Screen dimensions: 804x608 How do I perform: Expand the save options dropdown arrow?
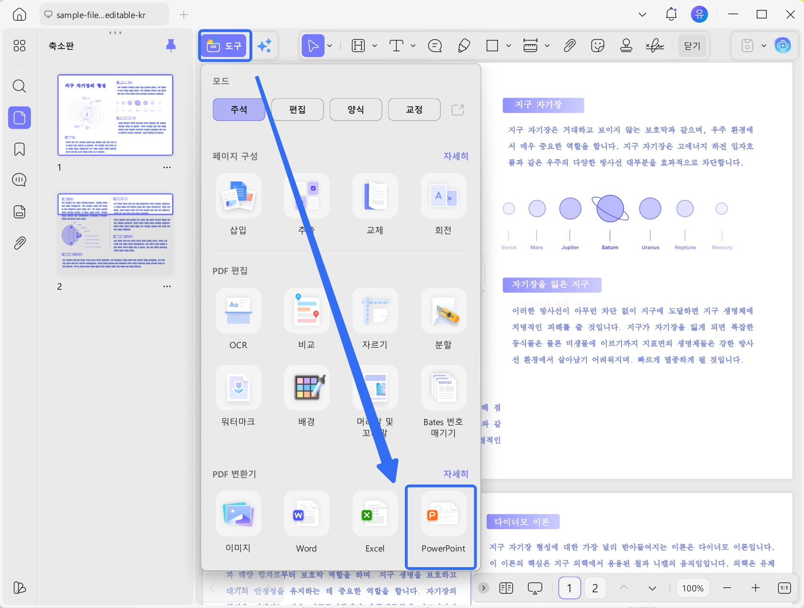tap(764, 46)
